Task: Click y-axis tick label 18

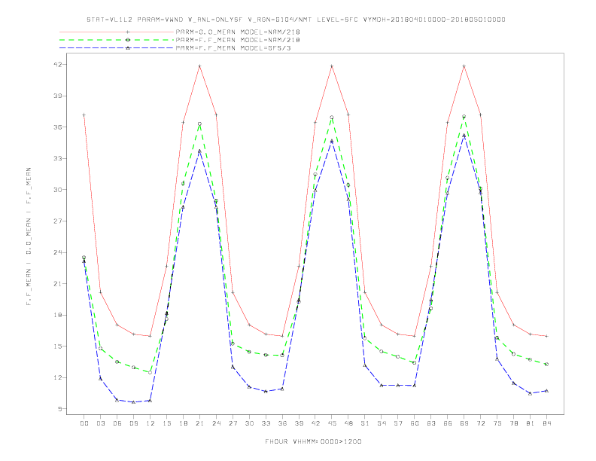Action: click(x=57, y=315)
